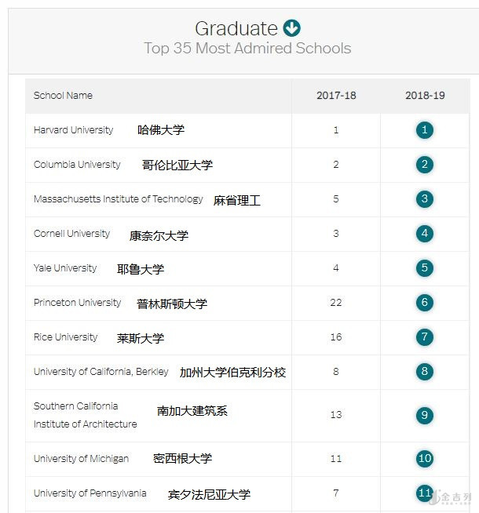This screenshot has height=513, width=479.
Task: Click Chinese label 康奈尔大学
Action: 159,235
